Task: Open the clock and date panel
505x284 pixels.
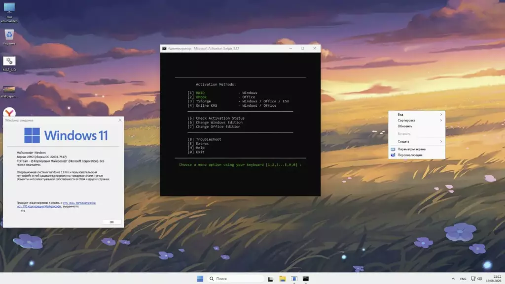Action: coord(493,279)
